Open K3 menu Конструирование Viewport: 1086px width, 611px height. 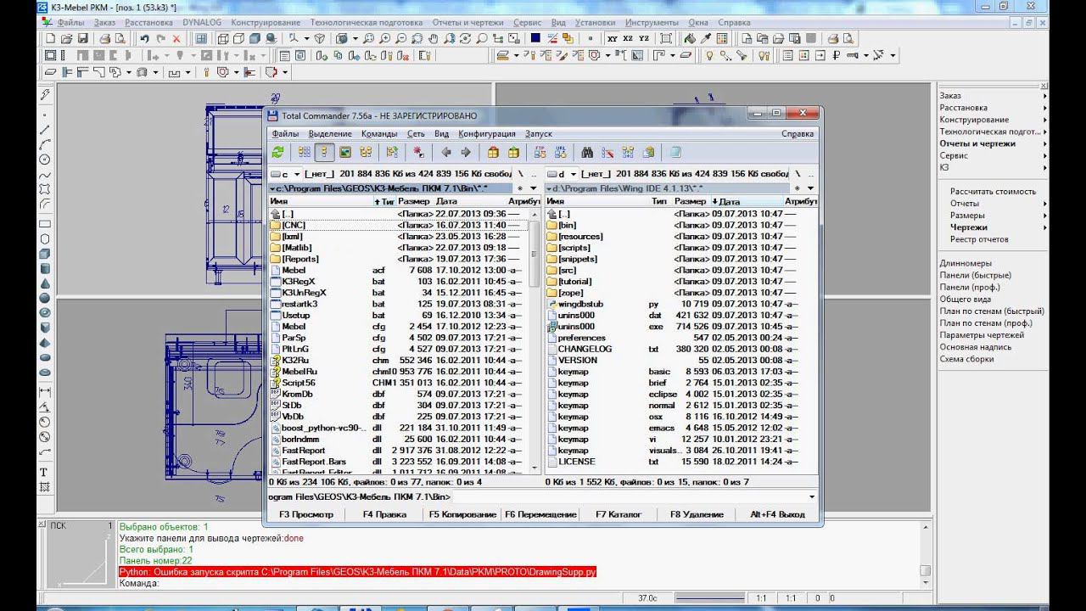[266, 22]
